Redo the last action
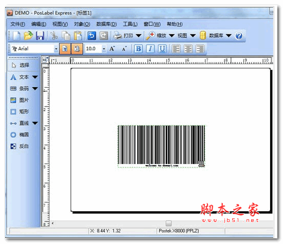Screen dimensions: 283x244 click(104, 36)
